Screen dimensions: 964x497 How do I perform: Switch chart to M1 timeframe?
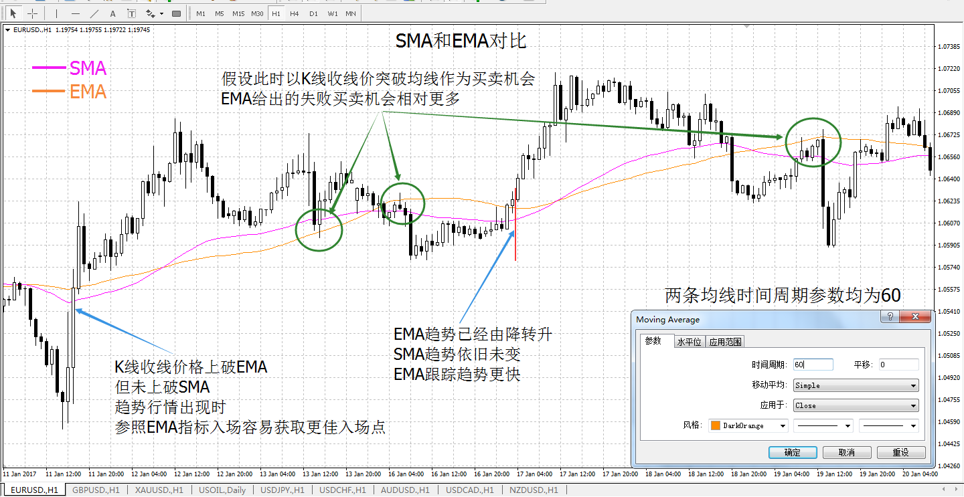pos(201,13)
